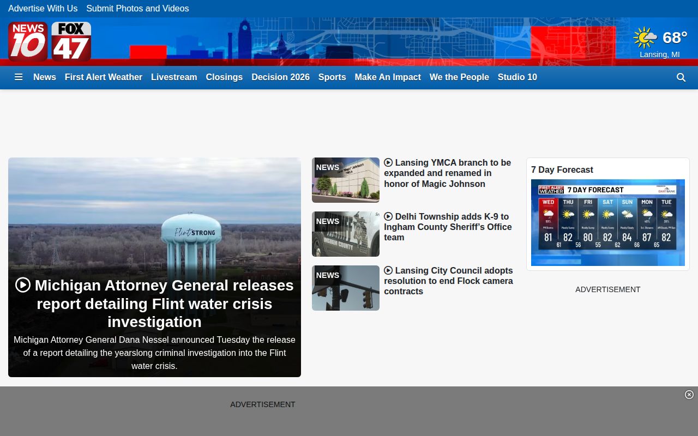
Task: Click the YMCA building thumbnail
Action: (346, 180)
